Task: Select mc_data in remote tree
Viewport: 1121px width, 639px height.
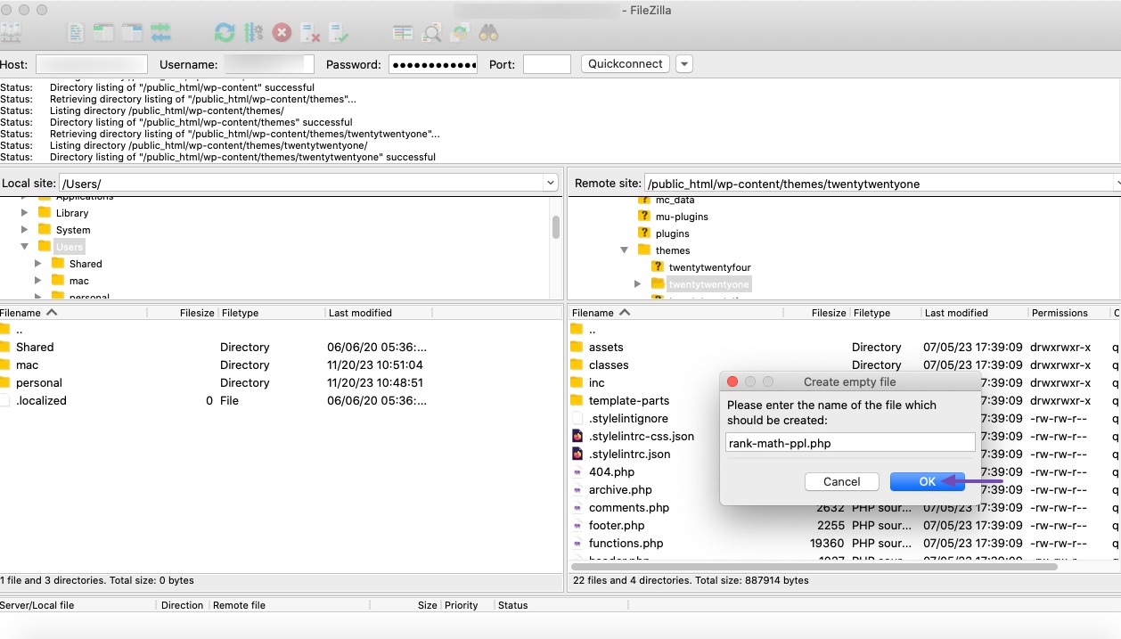Action: tap(675, 201)
